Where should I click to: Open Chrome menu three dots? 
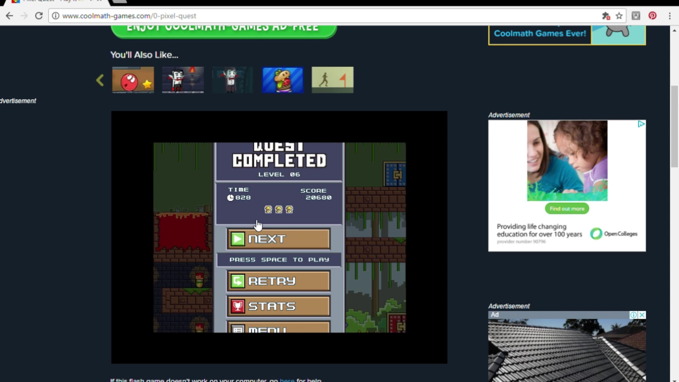tap(669, 16)
